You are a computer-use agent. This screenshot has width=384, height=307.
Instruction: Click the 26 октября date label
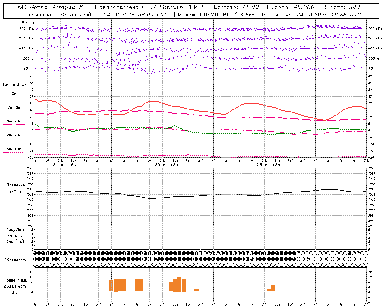(x=270, y=165)
